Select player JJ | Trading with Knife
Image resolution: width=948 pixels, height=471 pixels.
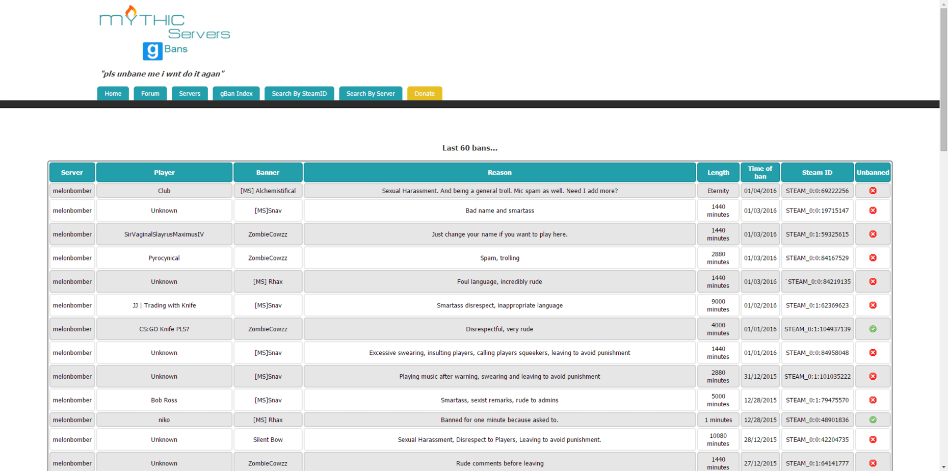point(164,305)
